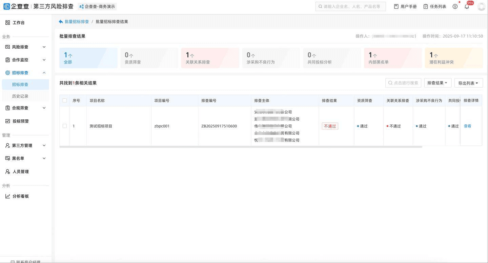488x263 pixels.
Task: Click the 工作台 dashboard icon
Action: pyautogui.click(x=7, y=23)
